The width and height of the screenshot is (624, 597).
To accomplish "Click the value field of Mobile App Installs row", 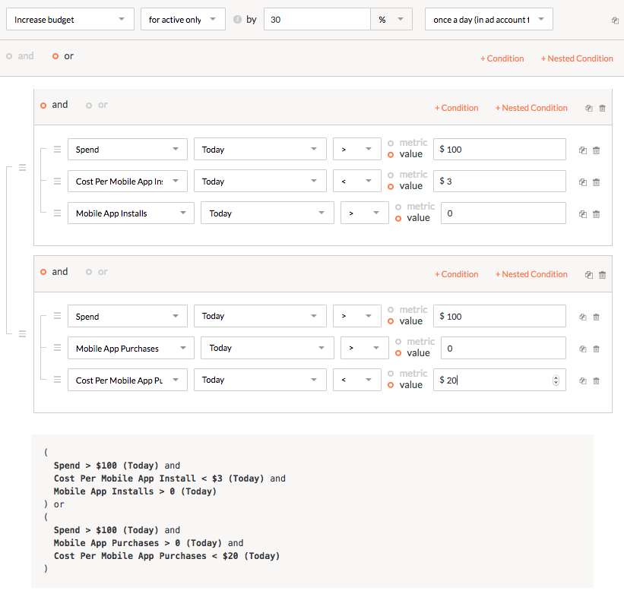I will 503,213.
